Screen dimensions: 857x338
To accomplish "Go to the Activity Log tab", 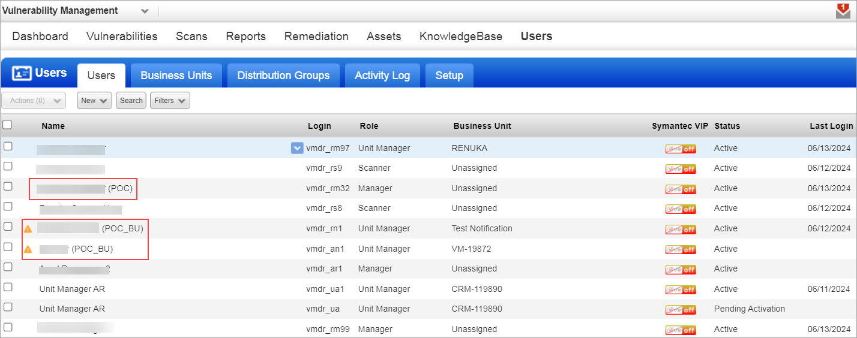I will [382, 76].
